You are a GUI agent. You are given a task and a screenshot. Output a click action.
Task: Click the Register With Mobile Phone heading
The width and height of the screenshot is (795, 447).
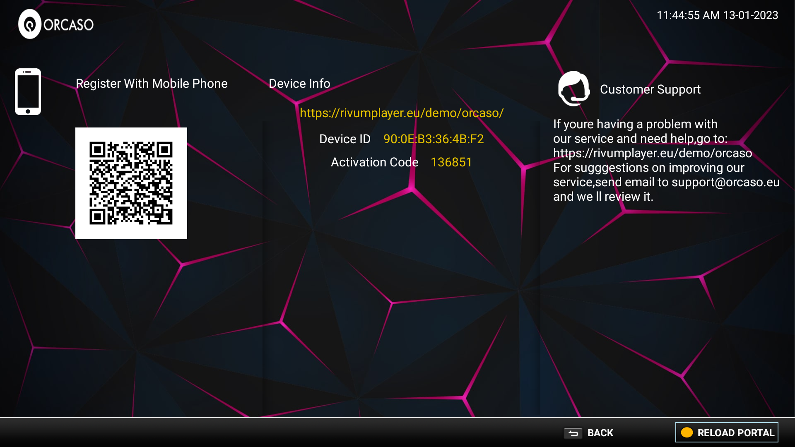point(152,84)
